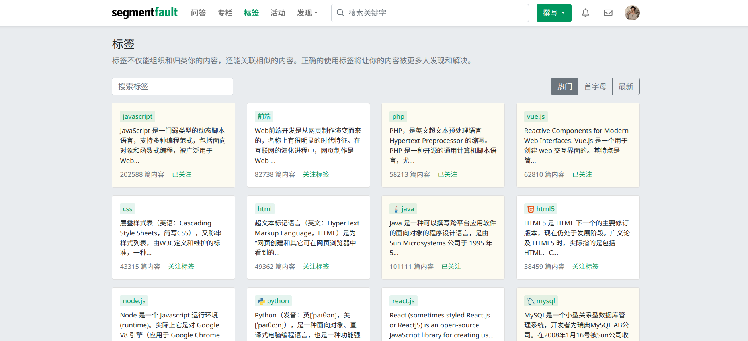Click the 62810 篇内容 count for vue.js
Screen dimensions: 748x341
[x=544, y=174]
